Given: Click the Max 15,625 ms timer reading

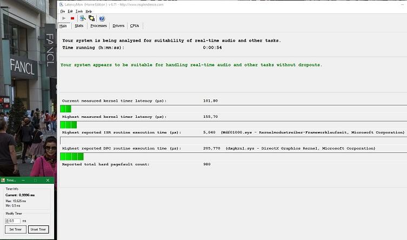Looking at the screenshot, I should click(16, 201).
